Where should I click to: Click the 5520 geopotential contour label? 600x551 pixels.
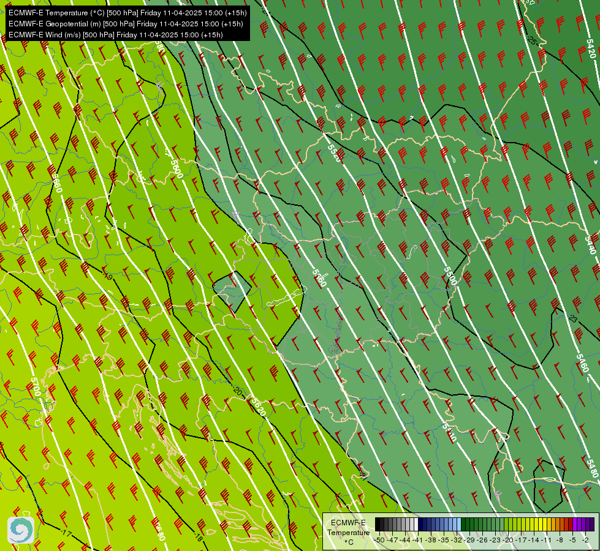tap(334, 153)
